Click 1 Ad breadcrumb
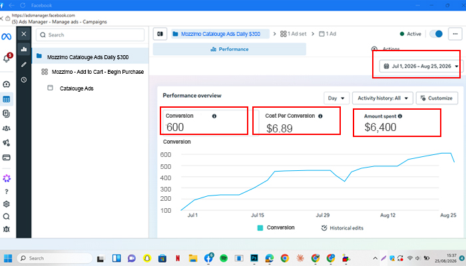The height and width of the screenshot is (266, 466). tap(328, 34)
